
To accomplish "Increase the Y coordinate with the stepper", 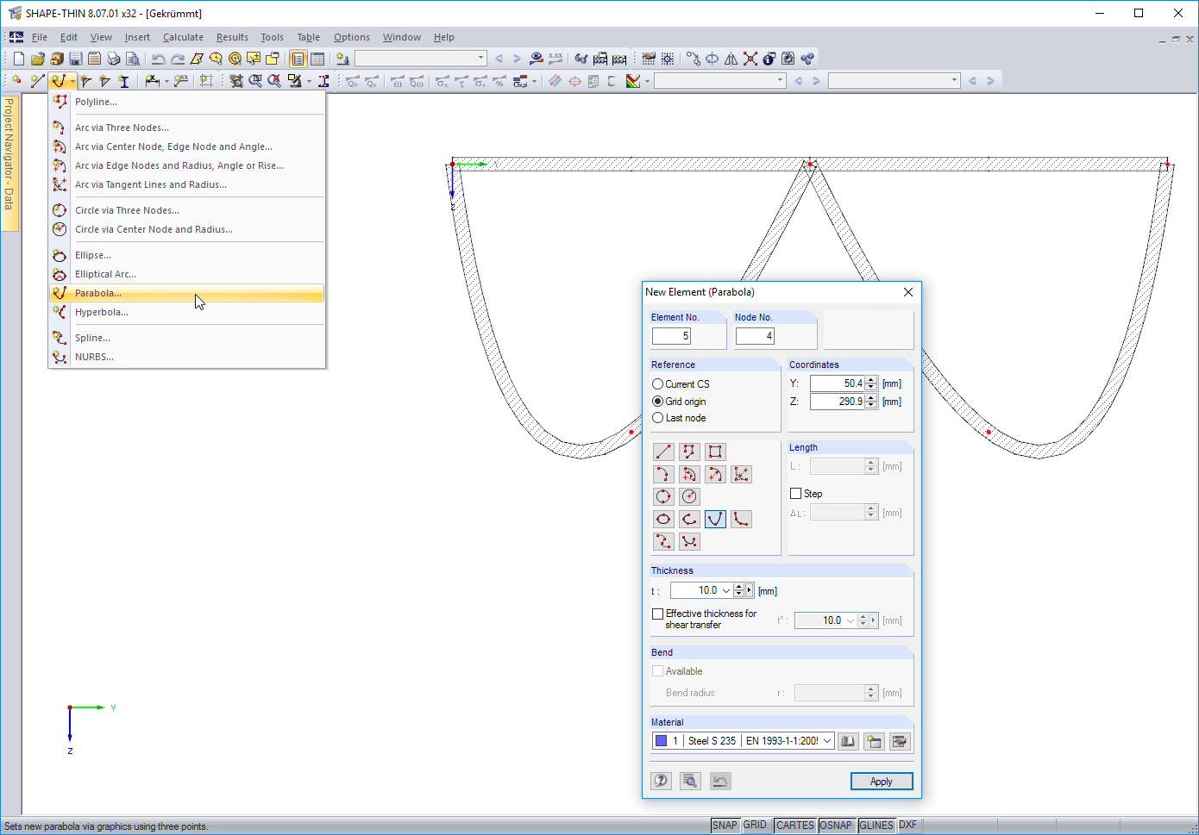I will [871, 378].
